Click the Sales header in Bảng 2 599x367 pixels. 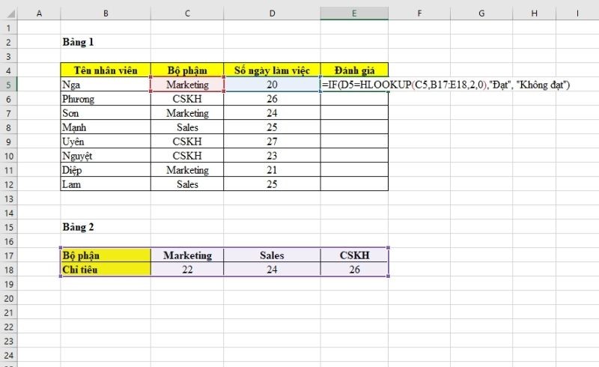(x=272, y=255)
